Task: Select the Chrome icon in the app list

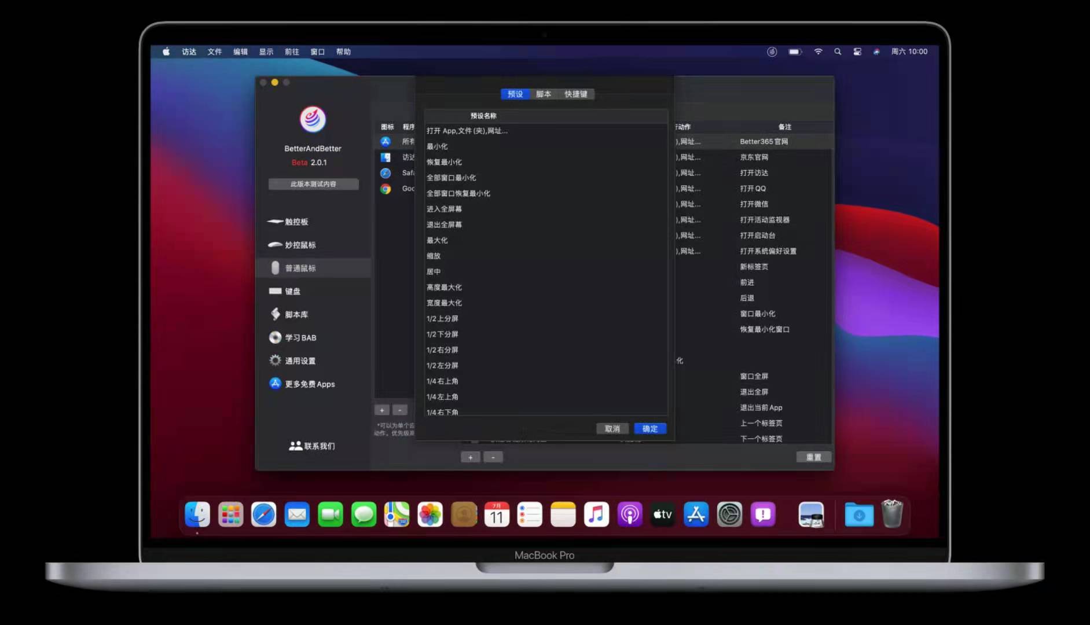Action: tap(386, 189)
